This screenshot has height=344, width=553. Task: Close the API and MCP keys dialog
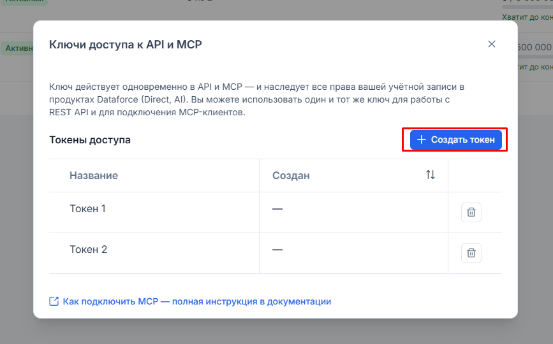492,44
